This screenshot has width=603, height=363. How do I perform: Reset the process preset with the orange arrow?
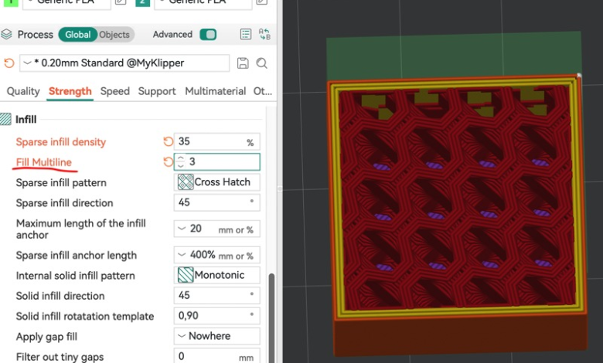point(9,63)
